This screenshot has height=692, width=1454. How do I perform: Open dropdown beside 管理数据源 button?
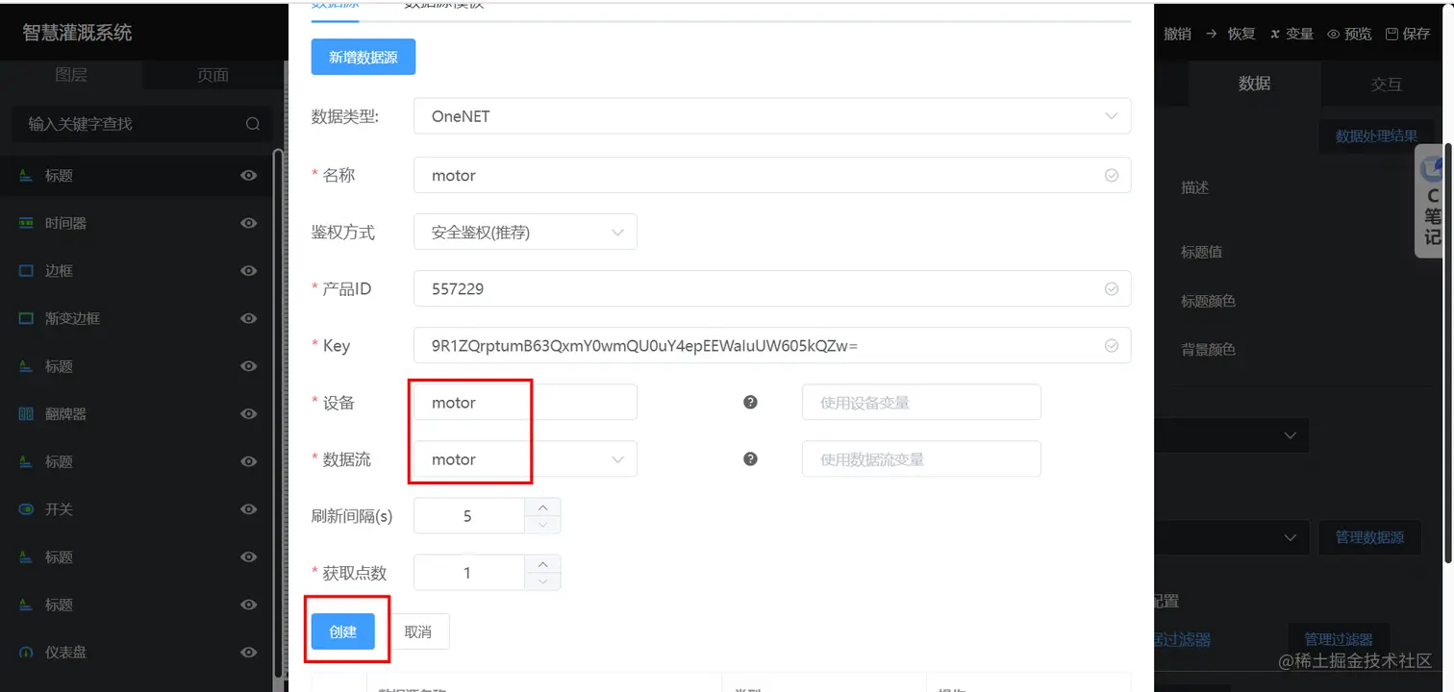[x=1231, y=536]
